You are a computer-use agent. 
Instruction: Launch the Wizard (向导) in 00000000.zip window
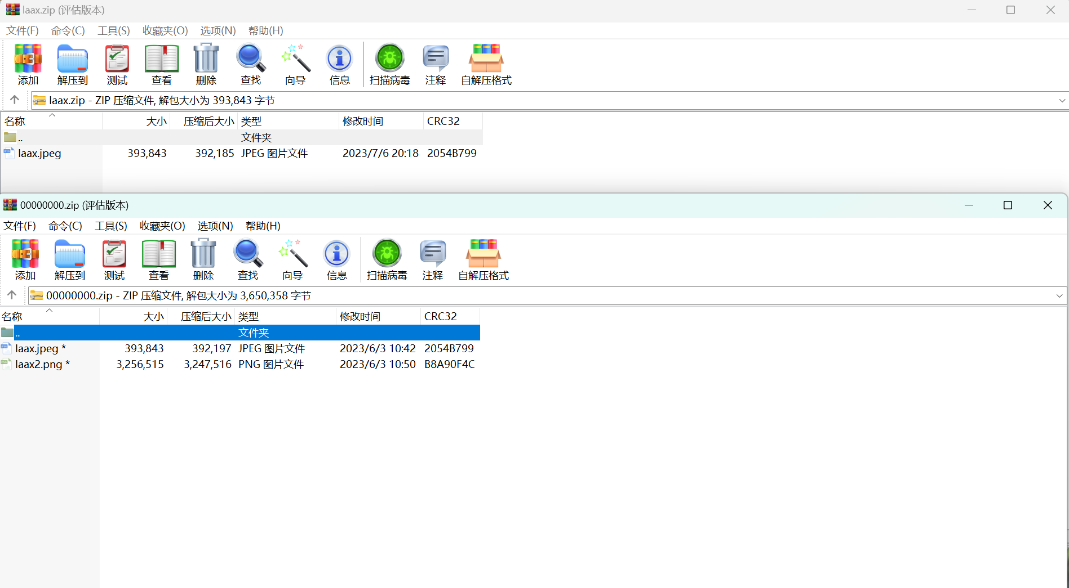pyautogui.click(x=292, y=259)
